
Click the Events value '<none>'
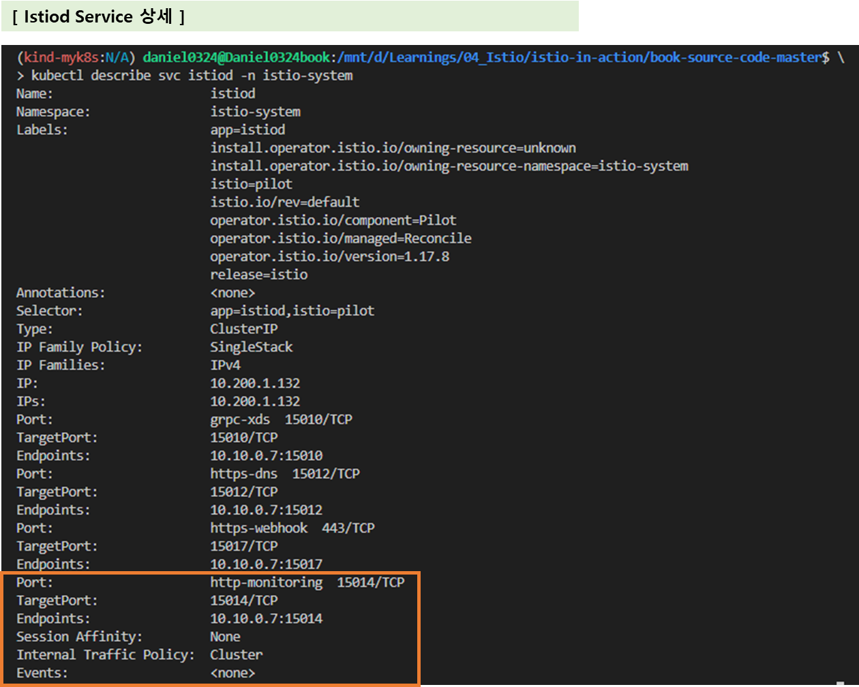click(x=232, y=673)
